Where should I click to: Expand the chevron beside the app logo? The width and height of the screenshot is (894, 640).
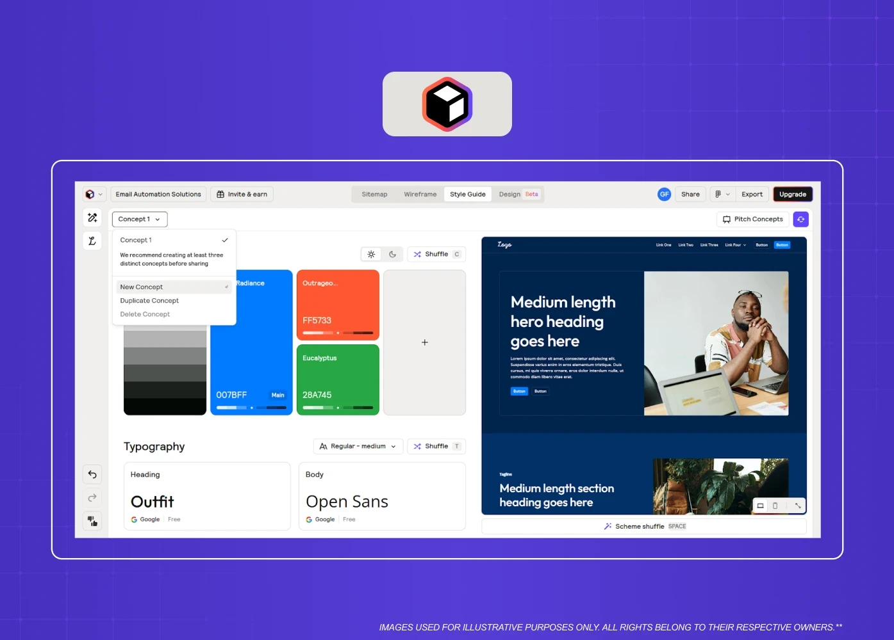click(100, 195)
